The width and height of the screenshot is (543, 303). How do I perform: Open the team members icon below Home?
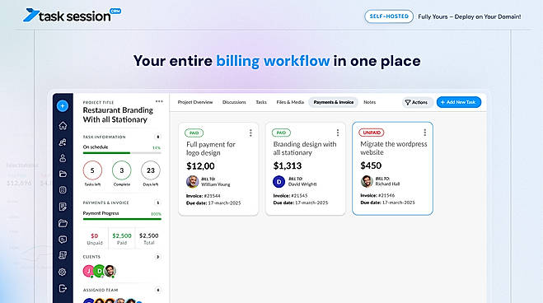(63, 142)
